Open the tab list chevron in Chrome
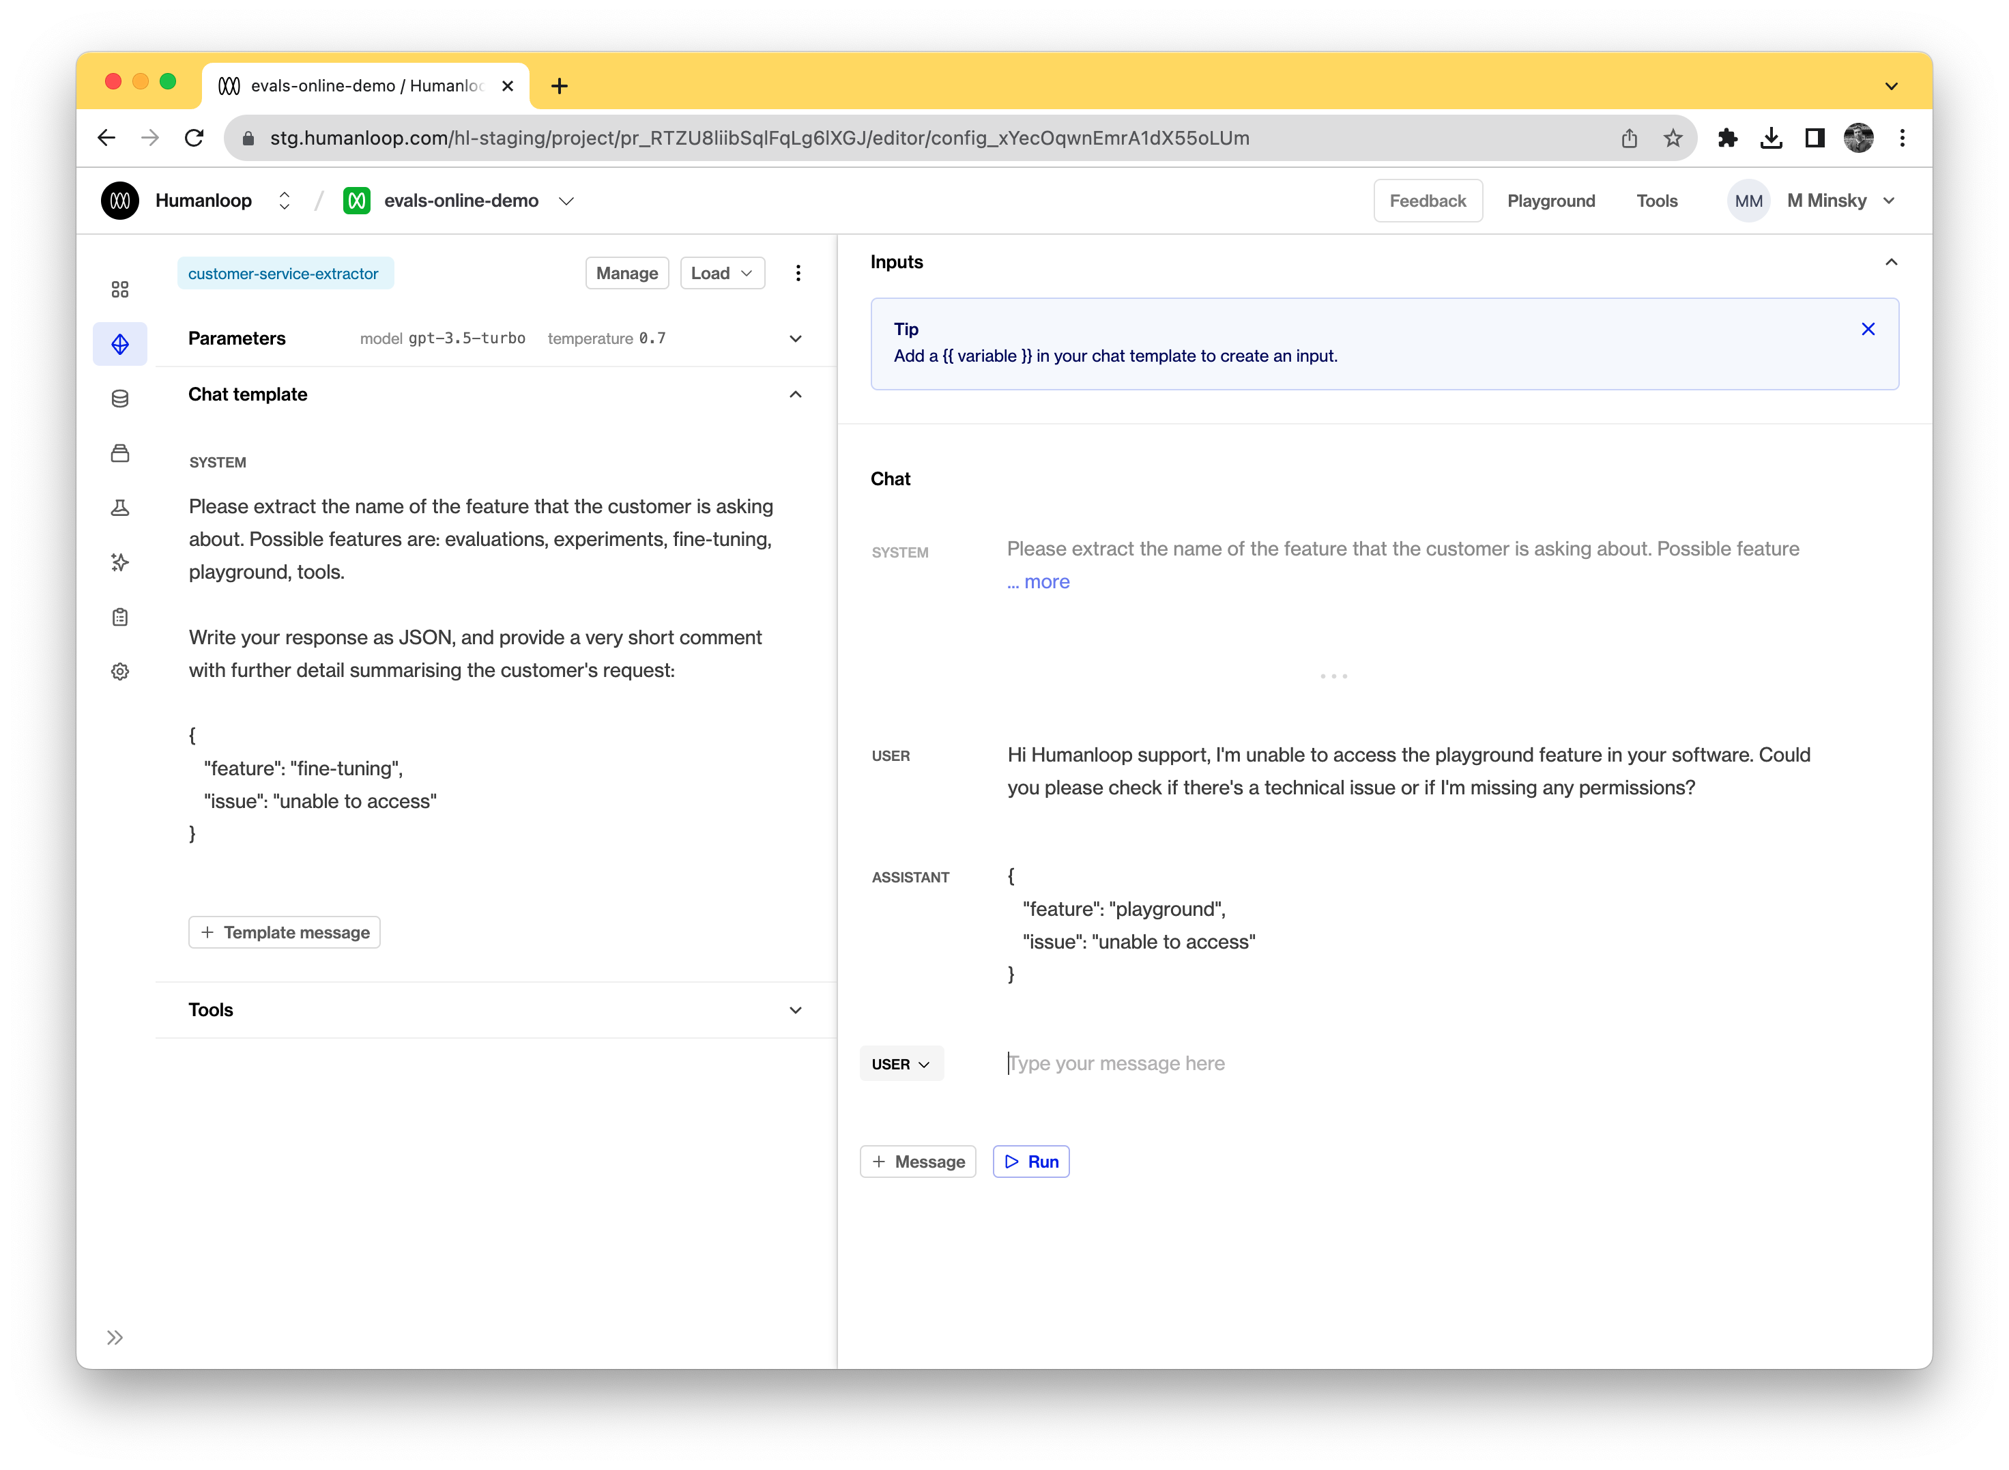This screenshot has width=2009, height=1470. (1891, 85)
